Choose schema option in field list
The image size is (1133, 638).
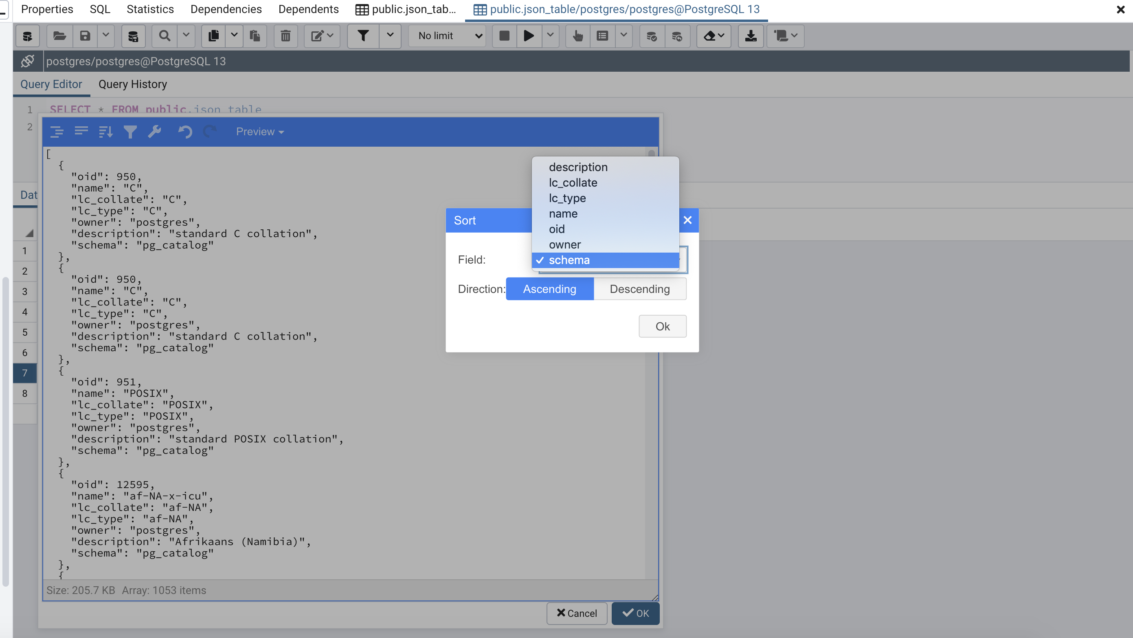pos(569,260)
